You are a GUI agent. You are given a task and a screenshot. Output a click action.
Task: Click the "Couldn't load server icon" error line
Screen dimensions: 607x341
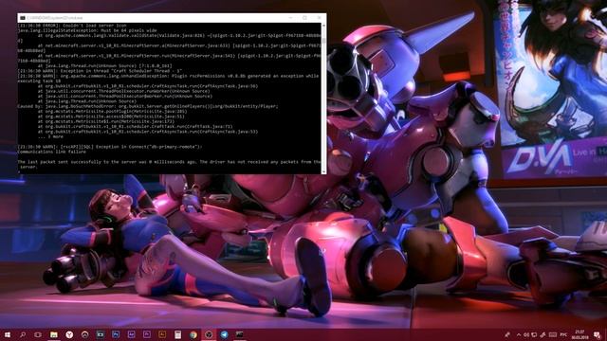point(72,26)
